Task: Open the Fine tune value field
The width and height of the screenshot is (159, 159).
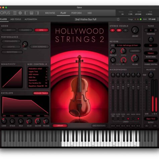Action: tap(151, 46)
